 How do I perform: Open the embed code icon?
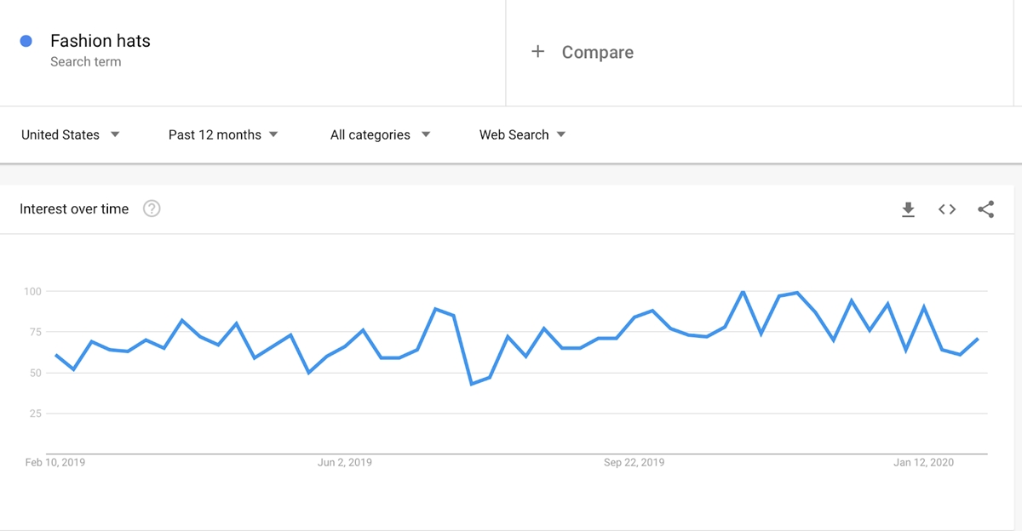[x=947, y=209]
